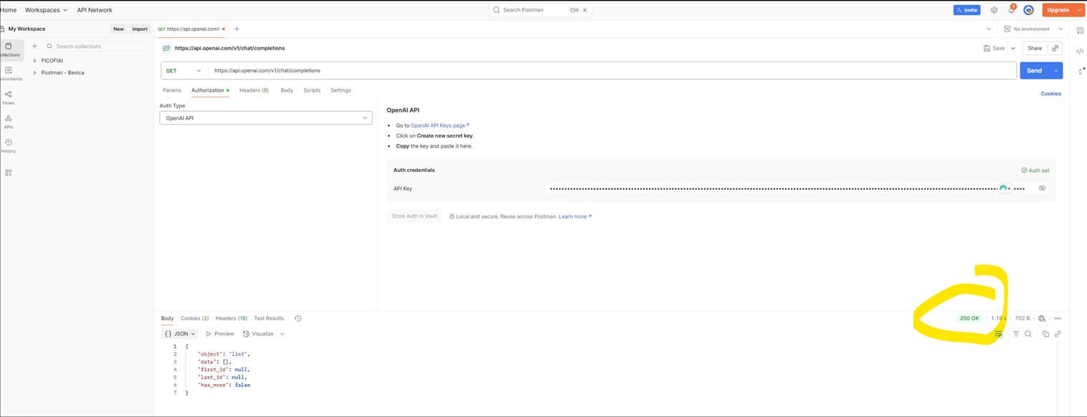
Task: Open notifications bell icon
Action: point(1011,9)
